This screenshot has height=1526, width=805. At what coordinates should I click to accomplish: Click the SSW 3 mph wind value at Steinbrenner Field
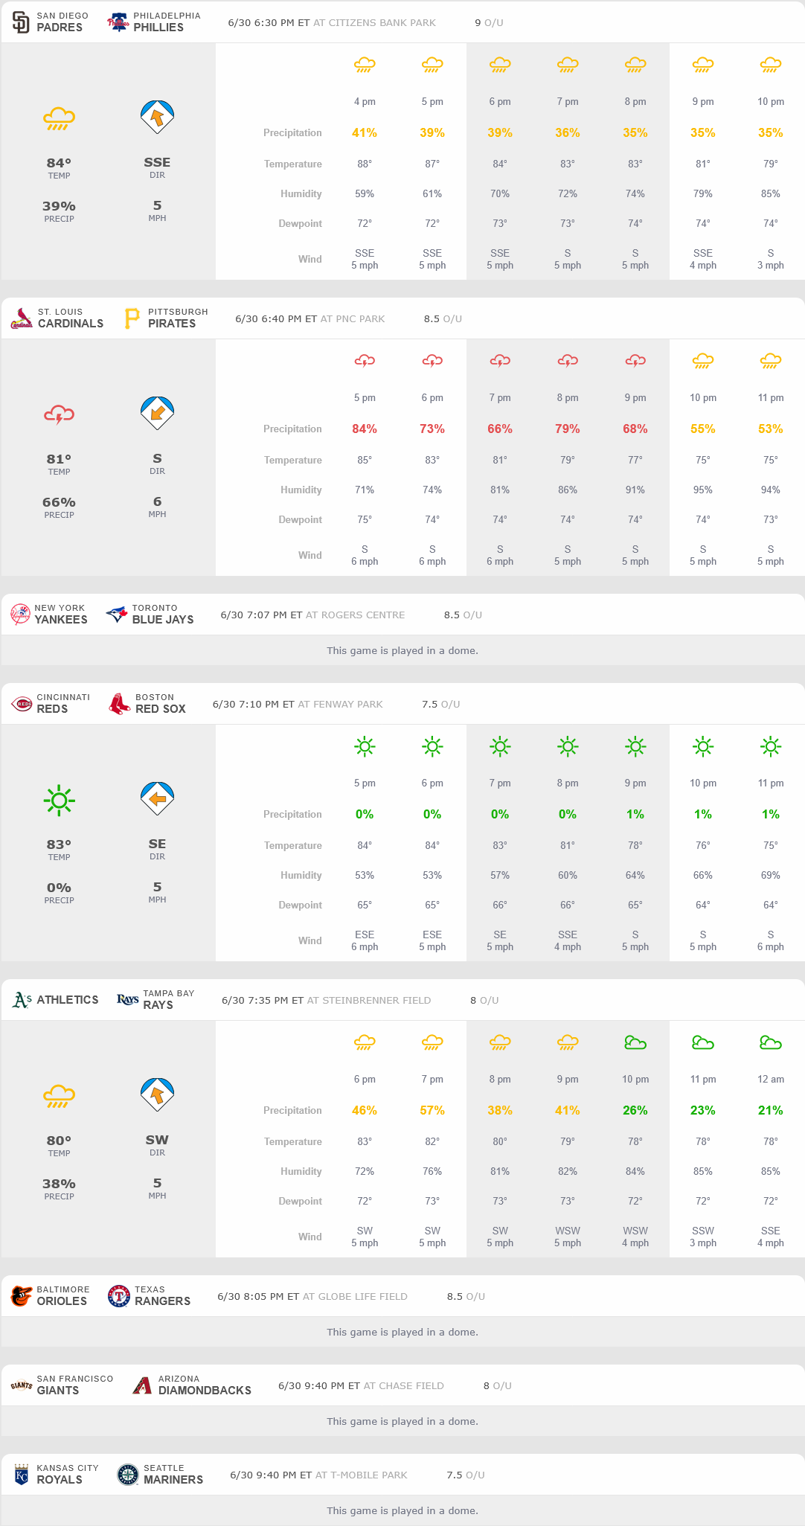(703, 1237)
